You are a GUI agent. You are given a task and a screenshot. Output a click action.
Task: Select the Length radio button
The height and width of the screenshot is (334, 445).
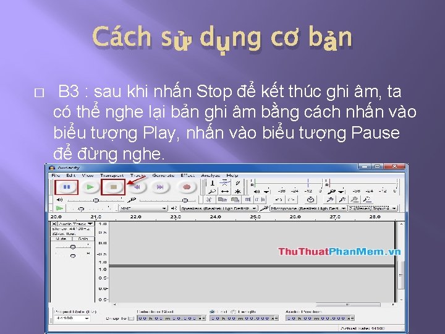coord(233,312)
